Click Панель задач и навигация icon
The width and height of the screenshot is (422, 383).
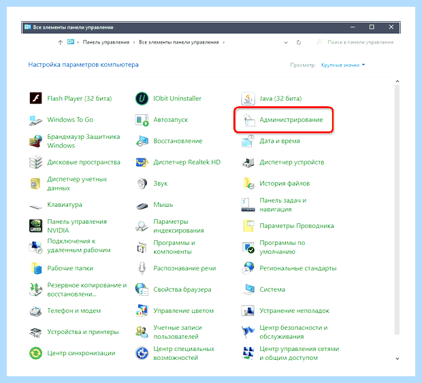pyautogui.click(x=248, y=205)
